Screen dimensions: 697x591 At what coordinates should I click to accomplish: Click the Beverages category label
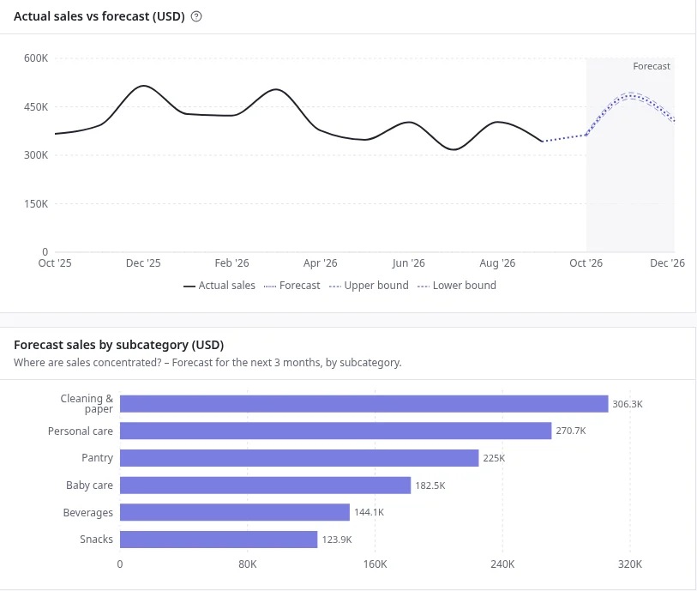coord(88,513)
